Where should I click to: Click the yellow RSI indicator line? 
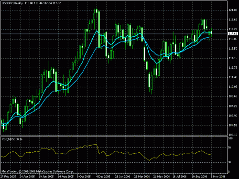[107, 155]
